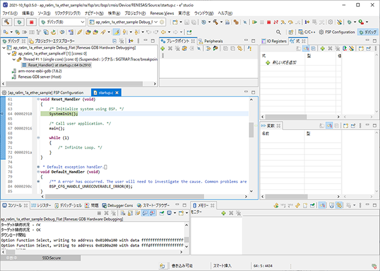Toggle highlighted layout icon in Memory view
This screenshot has width=380, height=271.
point(322,205)
